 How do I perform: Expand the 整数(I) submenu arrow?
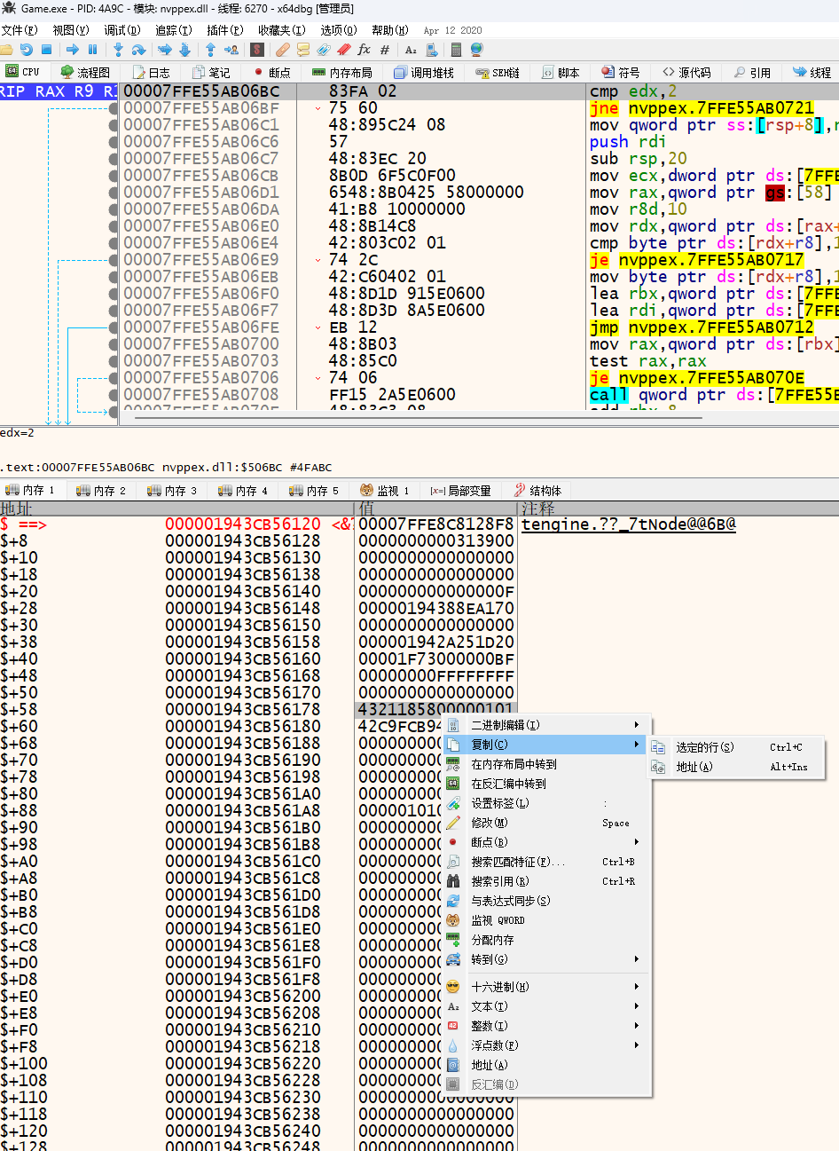coord(637,1026)
